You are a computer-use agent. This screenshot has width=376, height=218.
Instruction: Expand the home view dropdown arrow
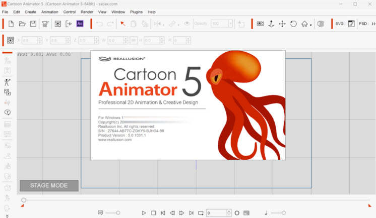coord(311,25)
